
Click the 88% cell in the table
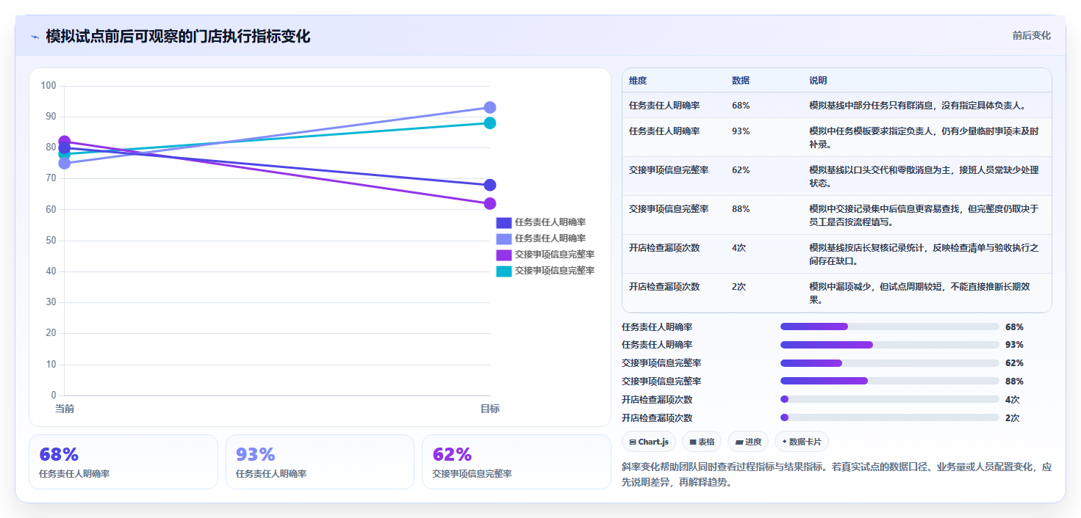741,209
